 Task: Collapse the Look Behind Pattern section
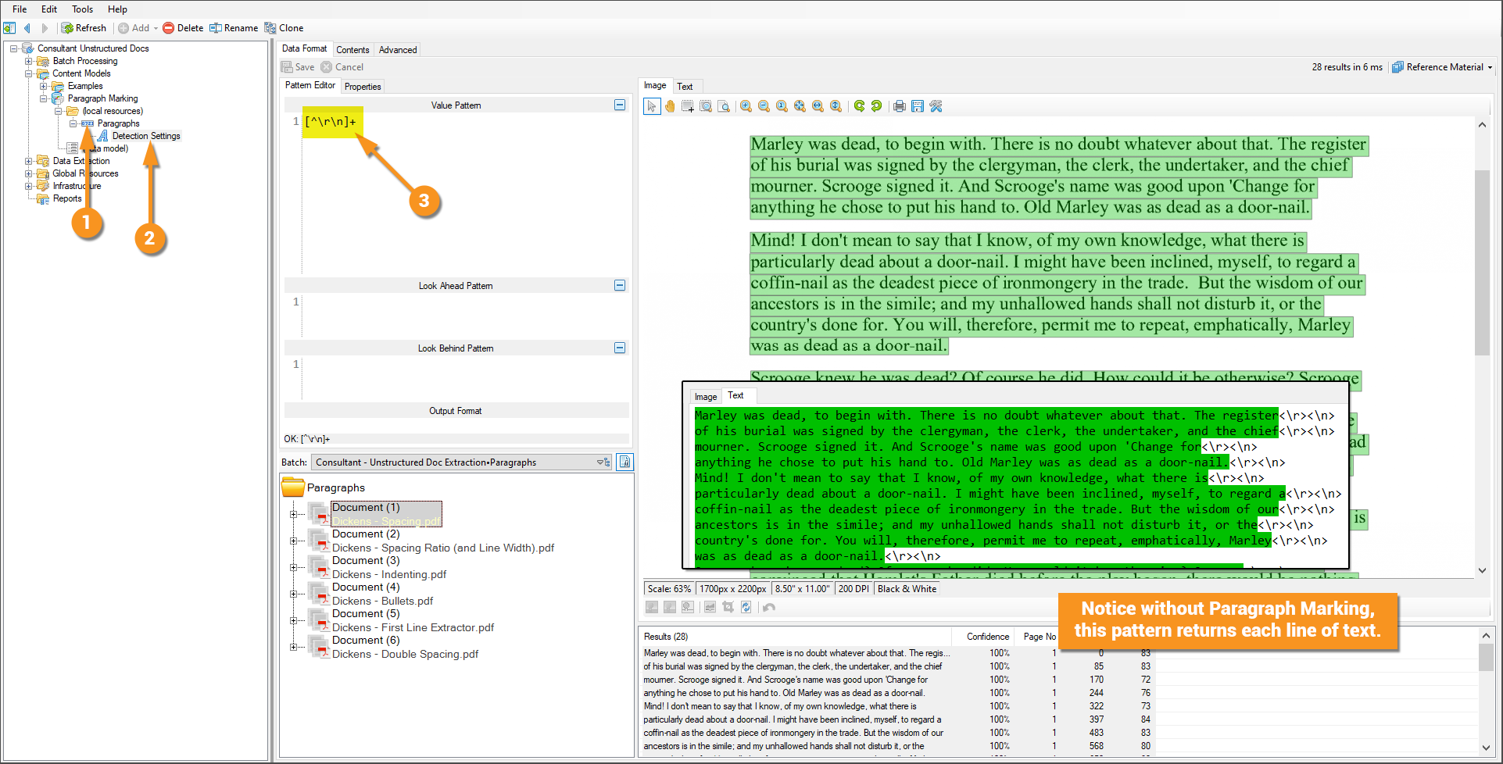point(620,348)
